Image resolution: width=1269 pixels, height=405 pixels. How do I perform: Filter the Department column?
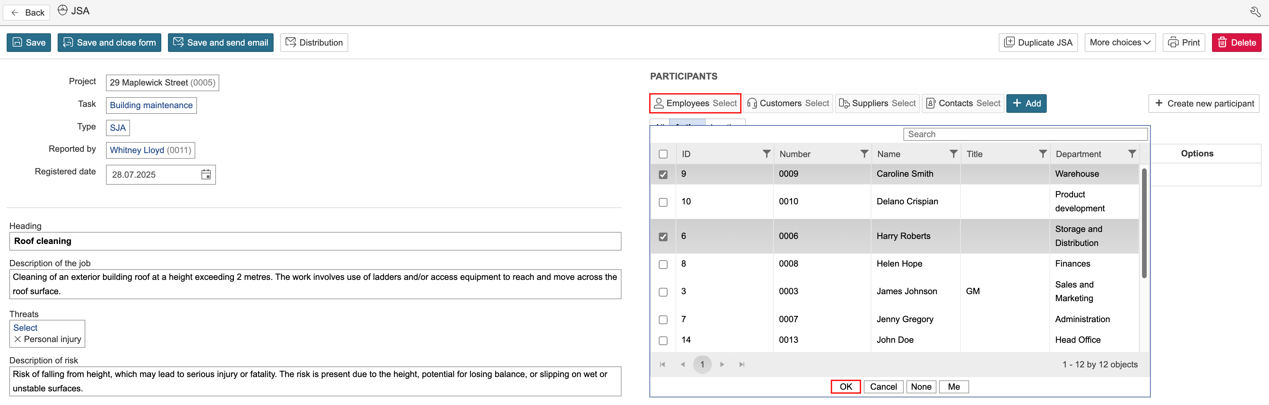pos(1132,154)
